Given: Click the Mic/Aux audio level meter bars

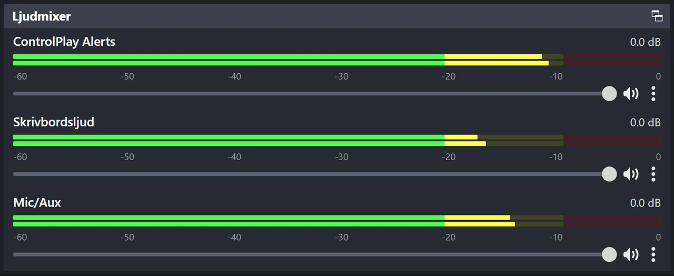Looking at the screenshot, I should (x=337, y=220).
